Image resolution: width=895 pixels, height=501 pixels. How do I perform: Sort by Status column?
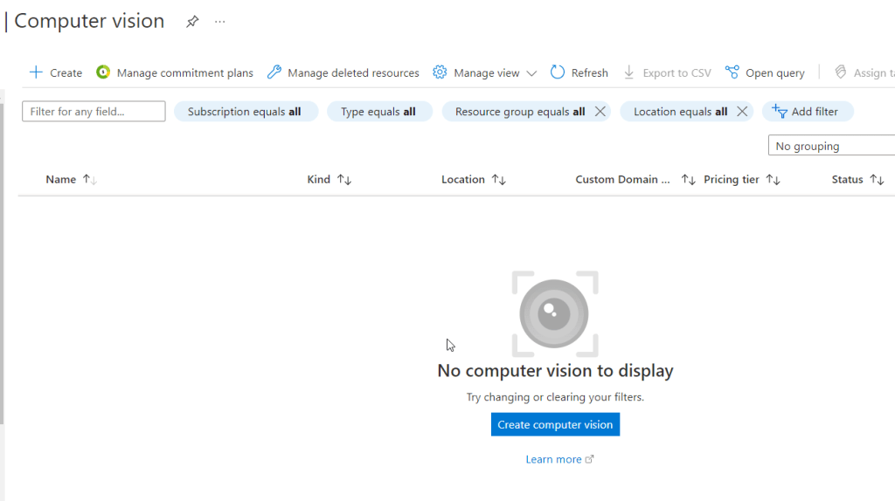[858, 179]
